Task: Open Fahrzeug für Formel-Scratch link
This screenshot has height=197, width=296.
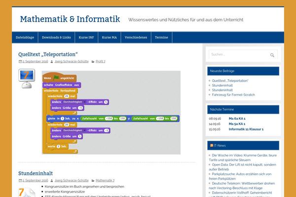Action: 233,95
